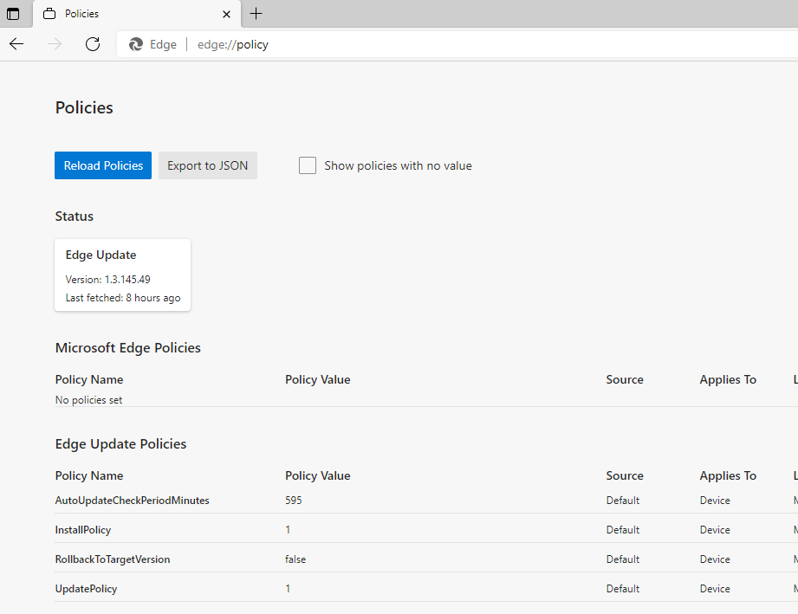This screenshot has width=798, height=614.
Task: Click the Policies page title
Action: (84, 107)
